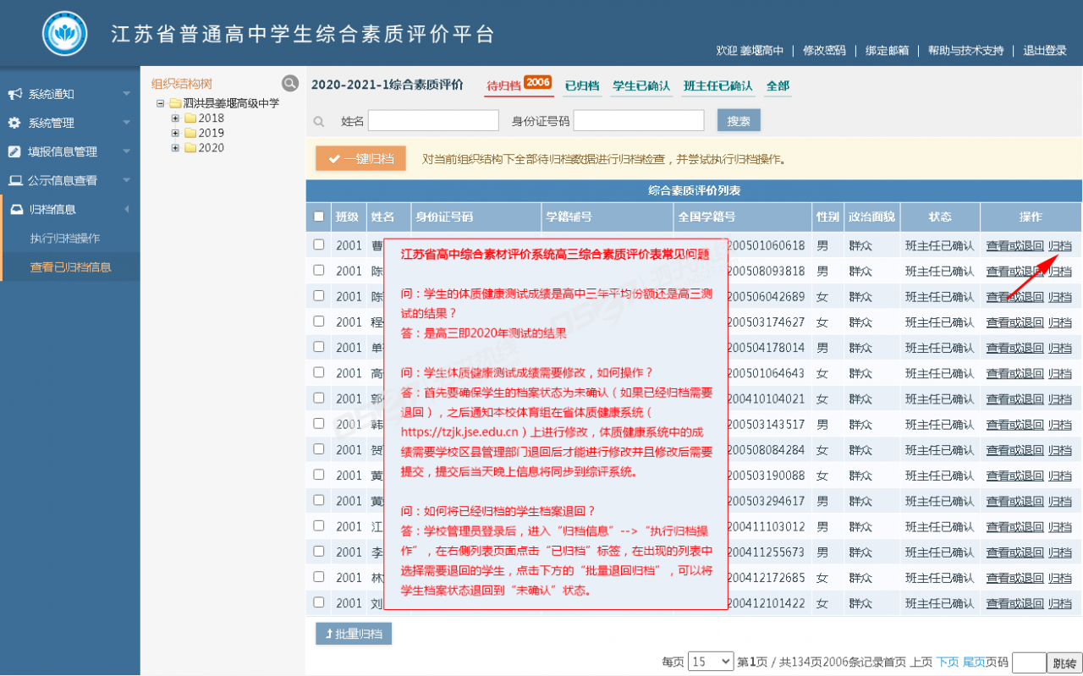Screen dimensions: 1083x676
Task: Toggle the select-all checkbox in the table header
Action: tap(319, 217)
